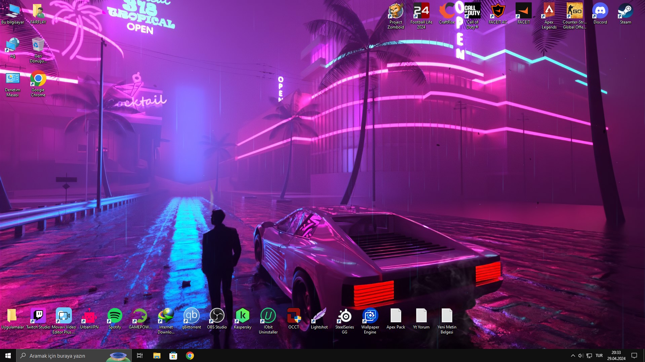Open the Windows Start menu
Viewport: 645px width, 362px height.
pyautogui.click(x=8, y=356)
